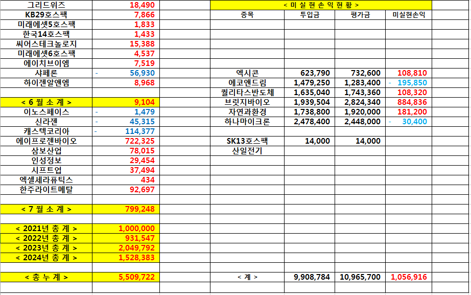Select the 그리드위즈 stock name cell

[46, 5]
